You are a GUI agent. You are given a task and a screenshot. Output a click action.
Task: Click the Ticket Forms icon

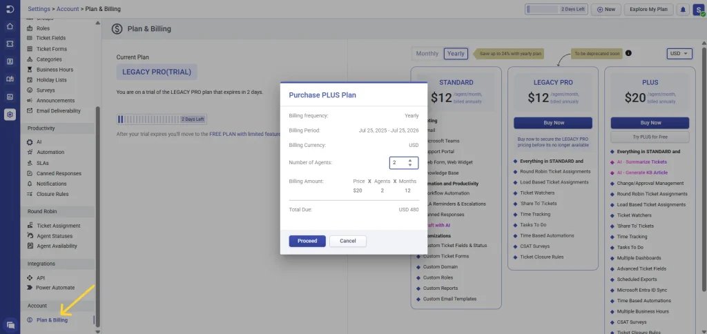[x=30, y=49]
